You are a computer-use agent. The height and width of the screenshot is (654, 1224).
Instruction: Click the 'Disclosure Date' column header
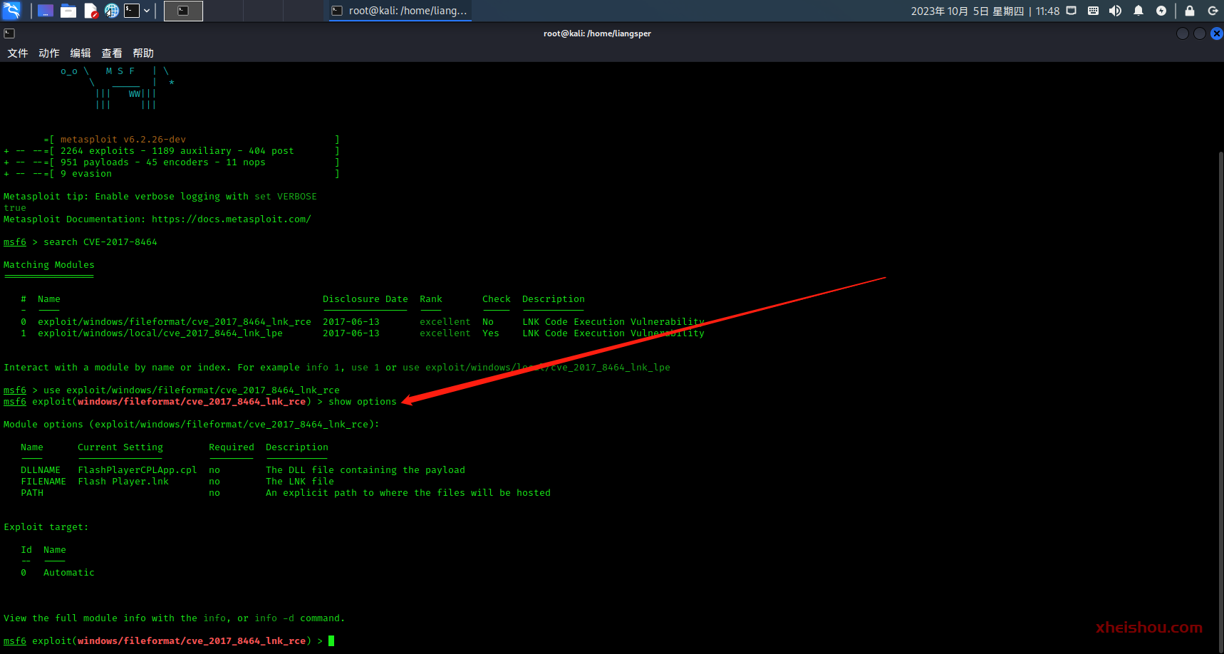pos(365,299)
